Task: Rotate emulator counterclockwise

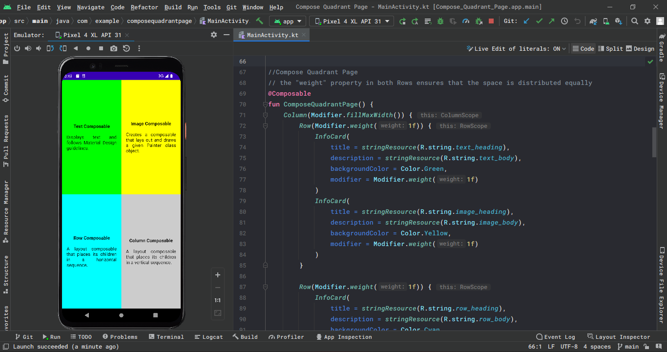Action: [50, 48]
